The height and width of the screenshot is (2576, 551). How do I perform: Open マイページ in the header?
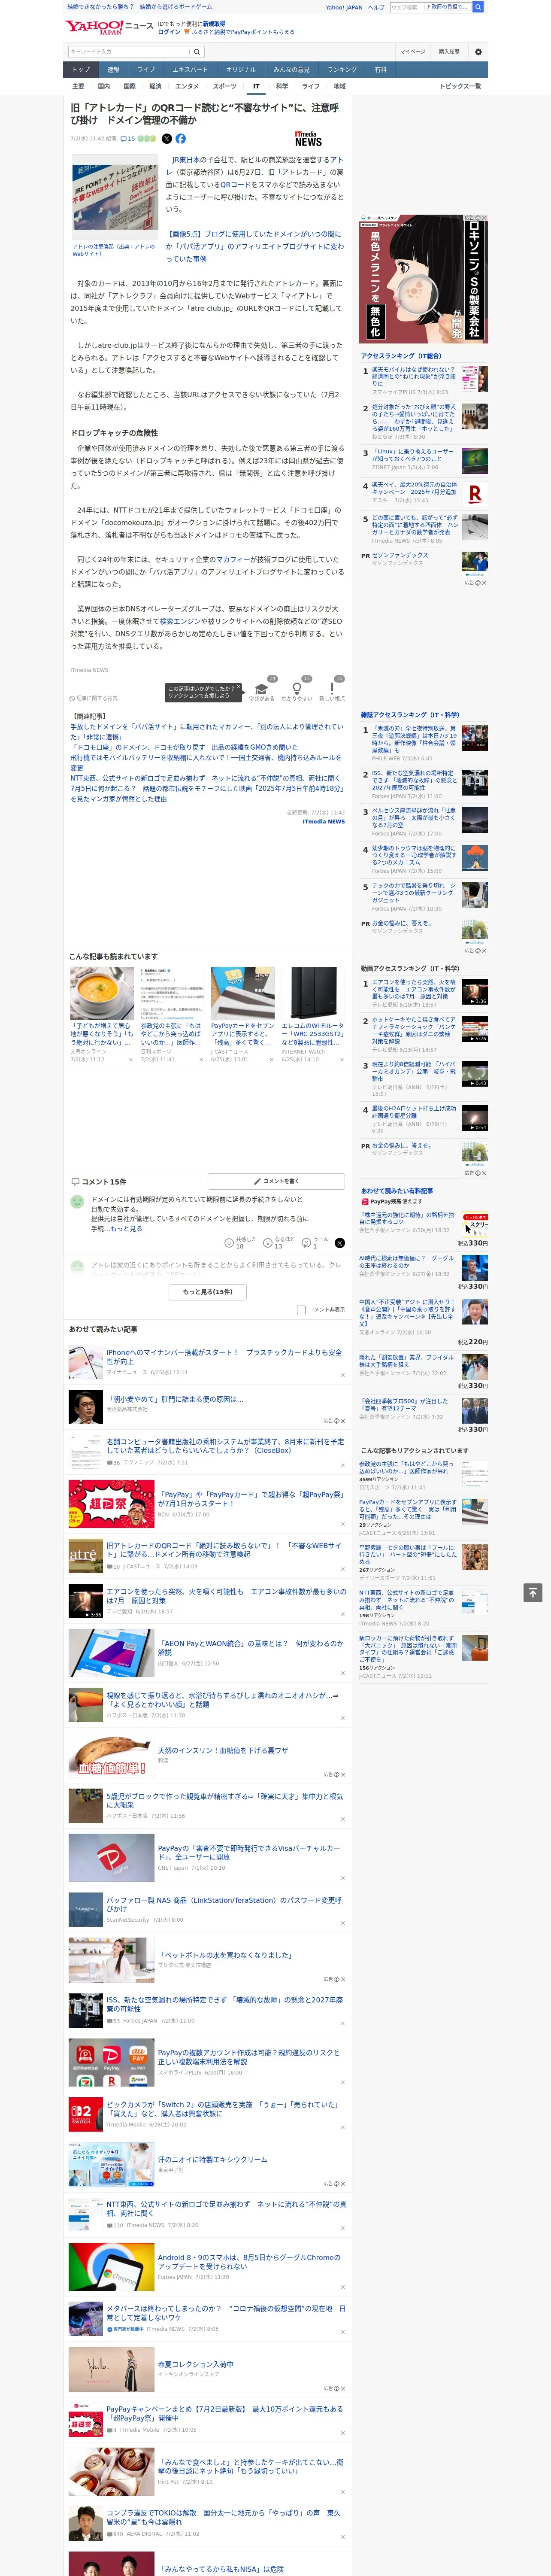(x=412, y=51)
